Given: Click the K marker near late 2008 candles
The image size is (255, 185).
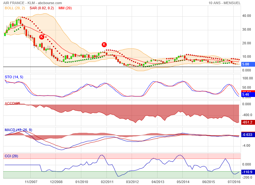Looking at the screenshot, I should click(x=42, y=37).
